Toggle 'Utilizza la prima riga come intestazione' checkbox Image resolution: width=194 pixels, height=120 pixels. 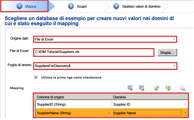(36, 78)
